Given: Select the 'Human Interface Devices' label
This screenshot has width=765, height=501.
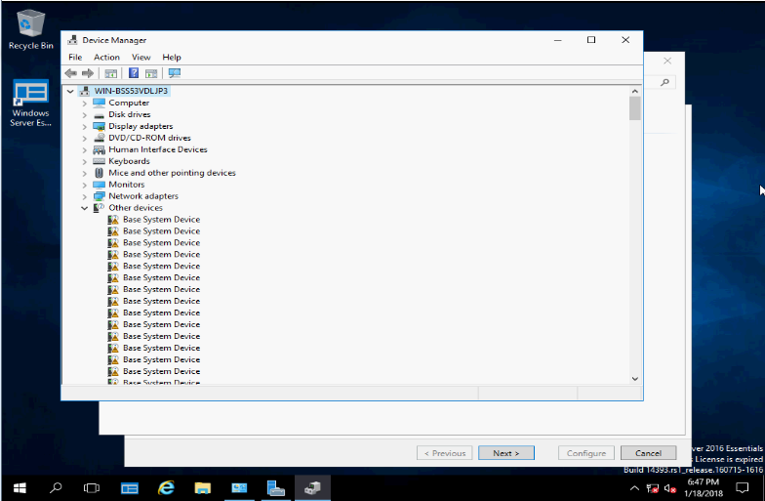Looking at the screenshot, I should coord(158,149).
